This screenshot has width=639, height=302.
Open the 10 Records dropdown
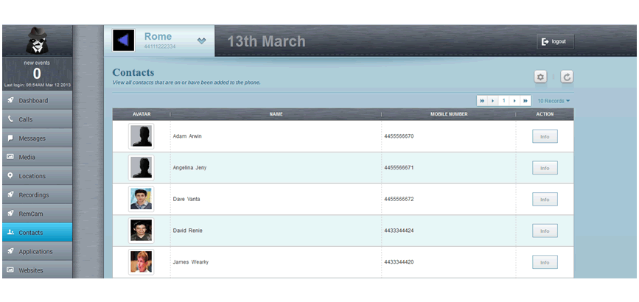554,100
